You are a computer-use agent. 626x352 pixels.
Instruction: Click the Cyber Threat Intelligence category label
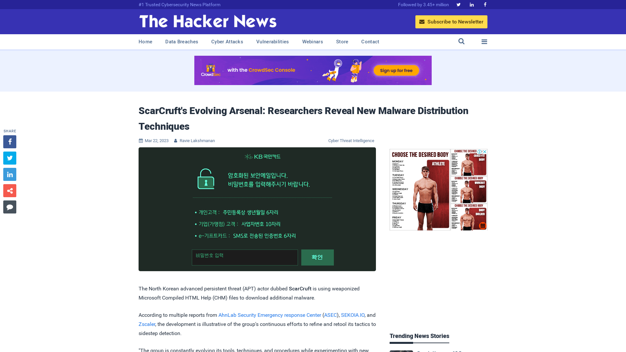tap(351, 140)
